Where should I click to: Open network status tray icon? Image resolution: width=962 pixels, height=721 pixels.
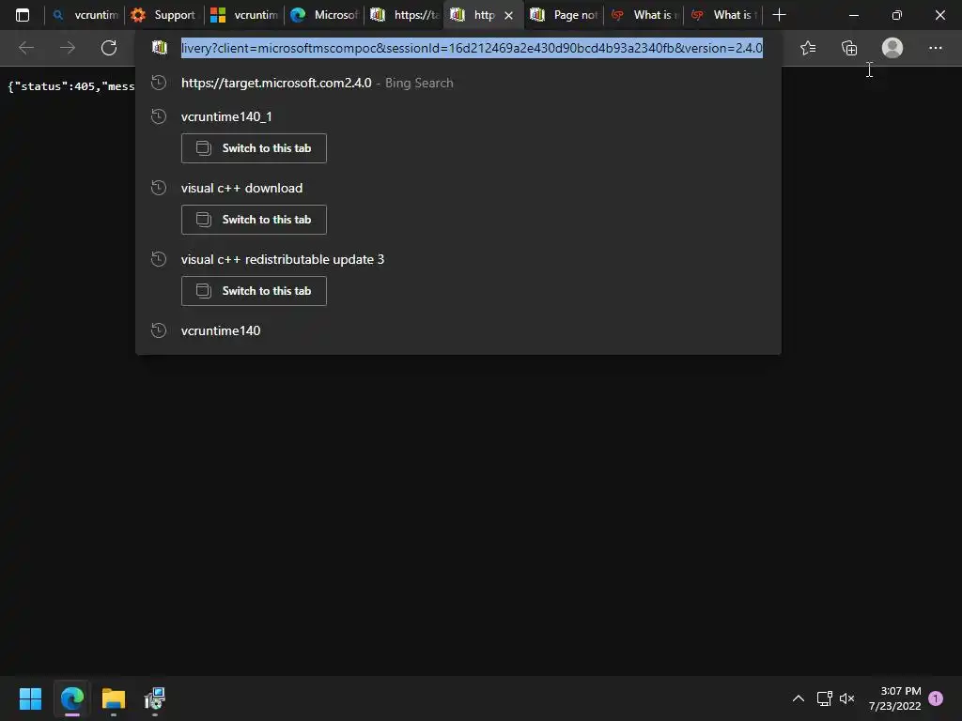(824, 698)
